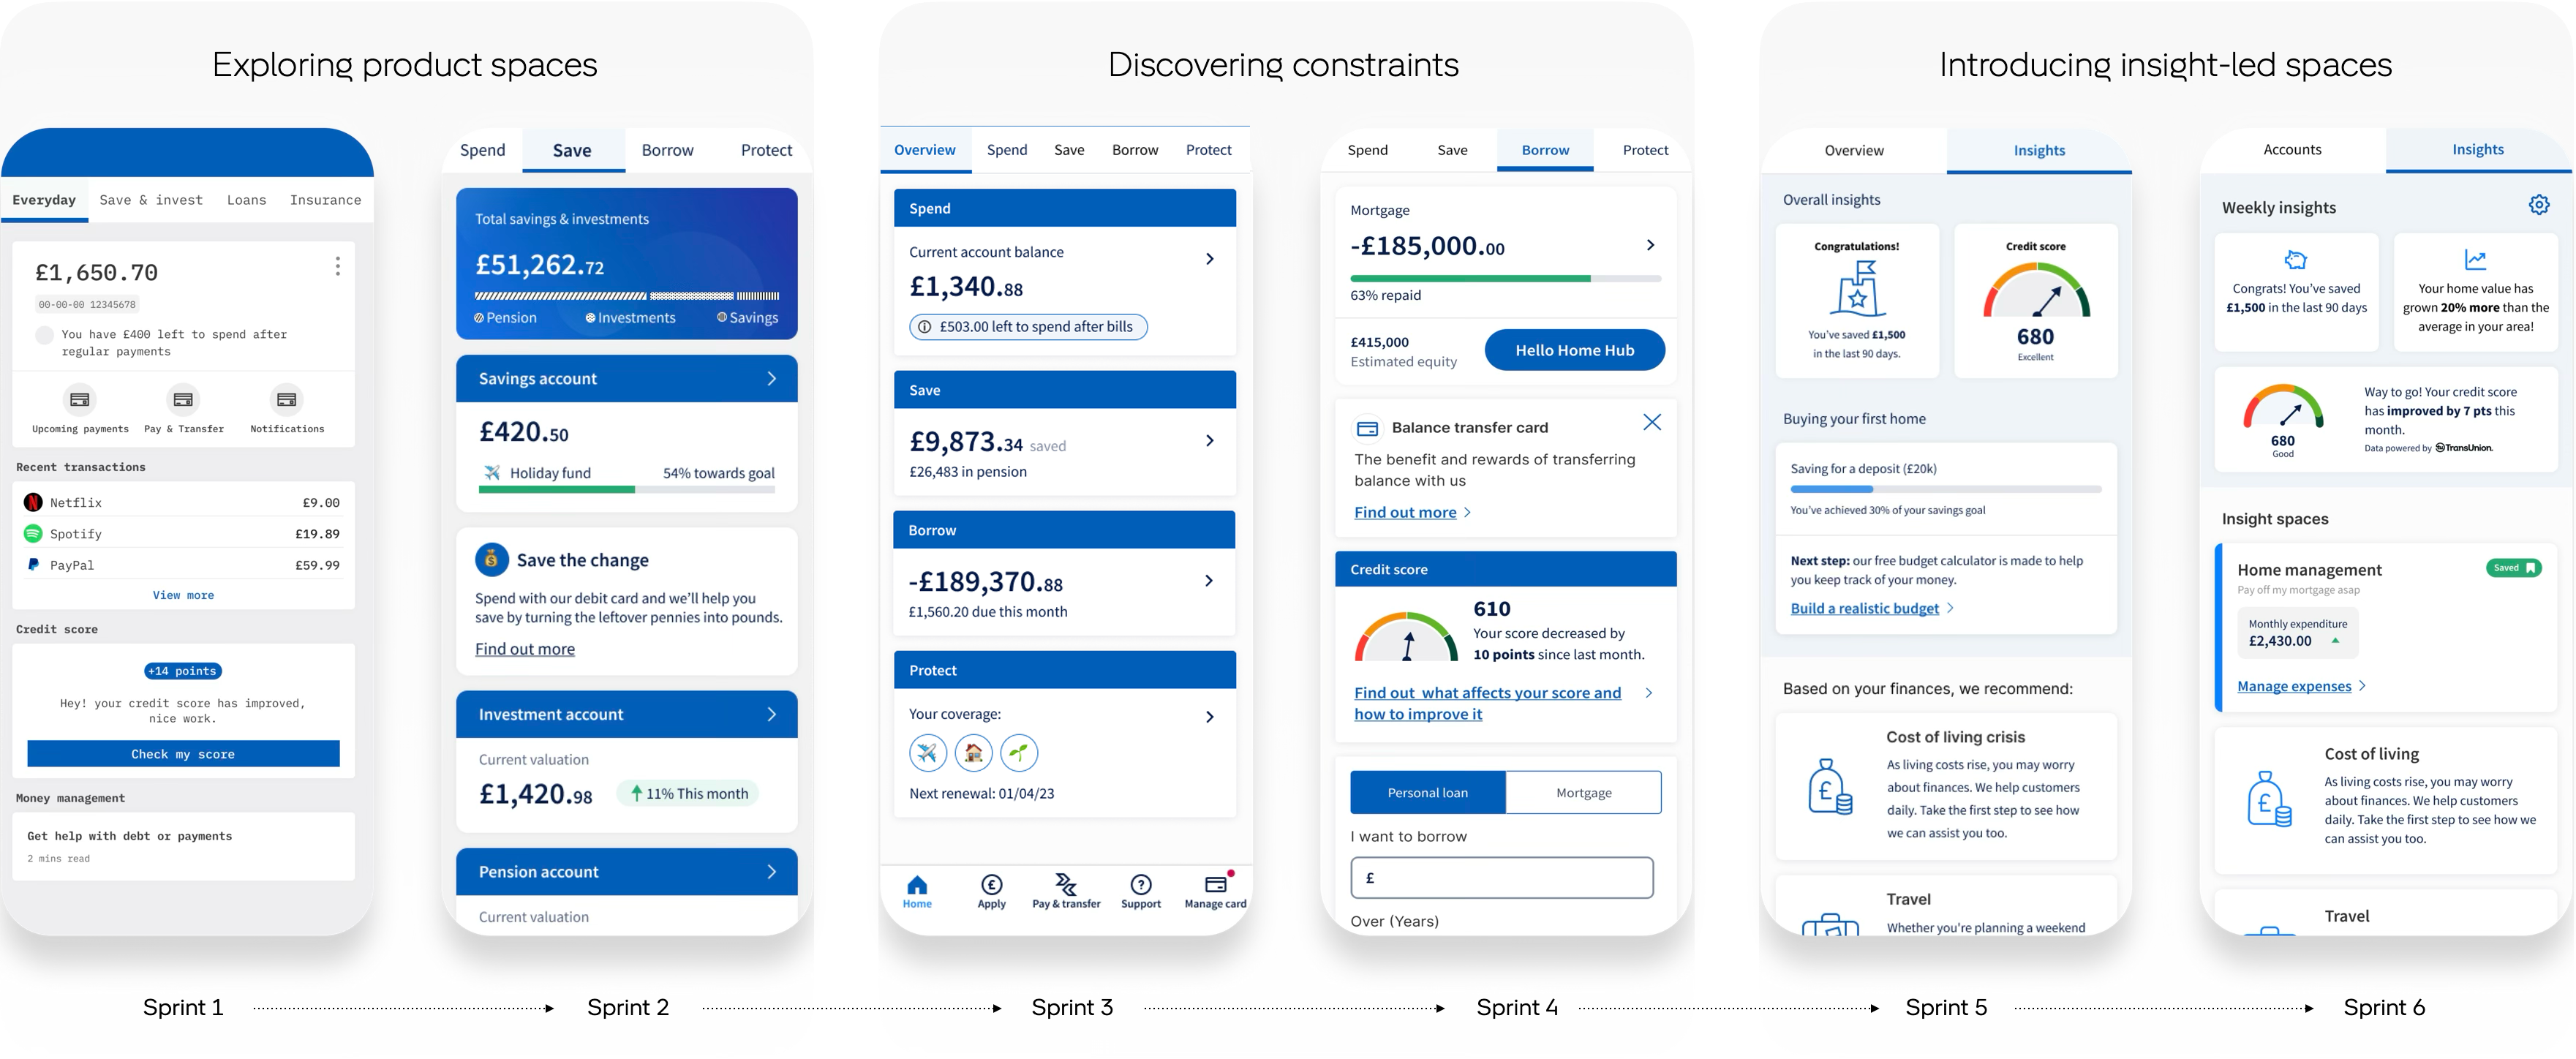
Task: Open Notifications icon in the everyday account card
Action: pos(287,400)
